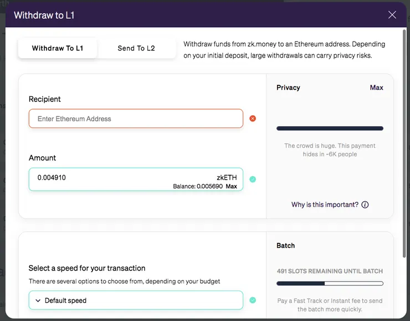Expand the chevron arrow before Default speed
The width and height of the screenshot is (410, 321).
point(38,300)
